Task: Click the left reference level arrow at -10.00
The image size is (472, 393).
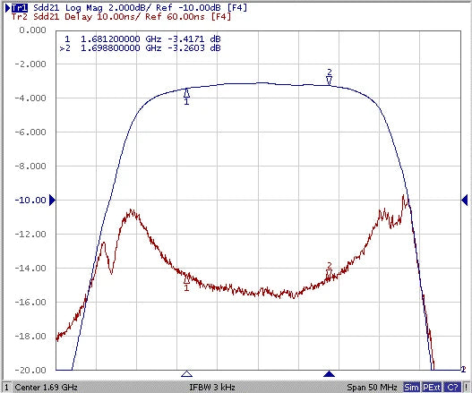Action: [52, 200]
